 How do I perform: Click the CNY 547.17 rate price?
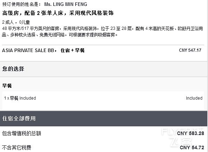190,50
